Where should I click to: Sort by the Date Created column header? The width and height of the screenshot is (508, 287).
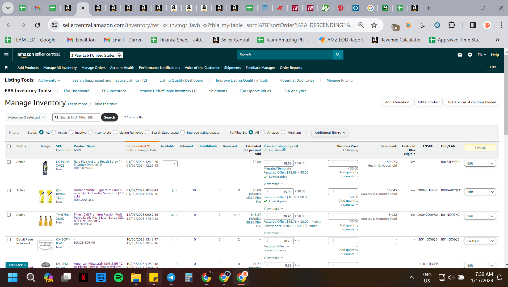(x=138, y=146)
